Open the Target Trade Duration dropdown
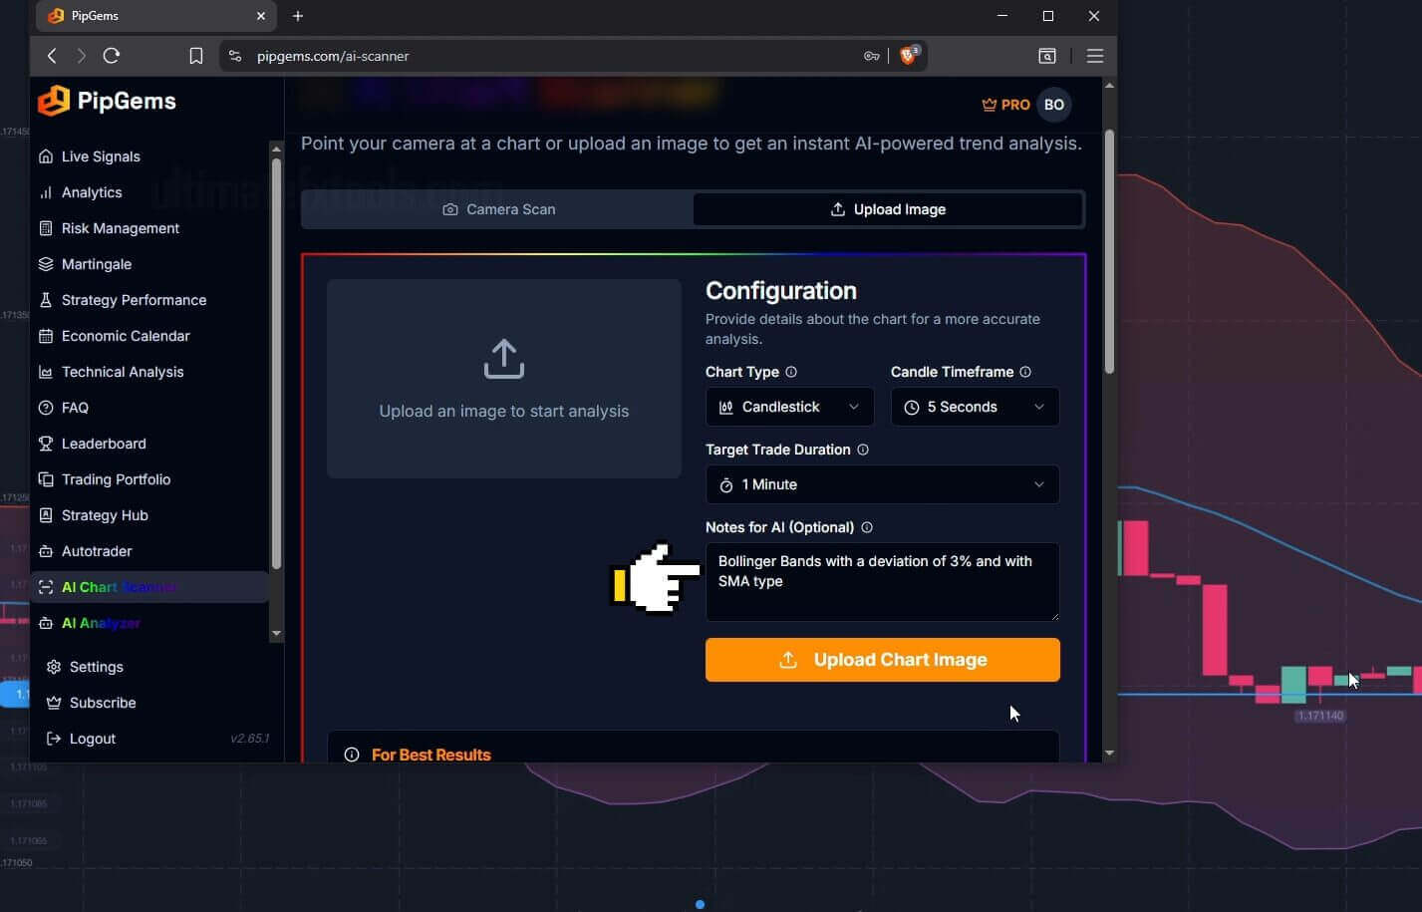Image resolution: width=1422 pixels, height=912 pixels. click(x=881, y=484)
